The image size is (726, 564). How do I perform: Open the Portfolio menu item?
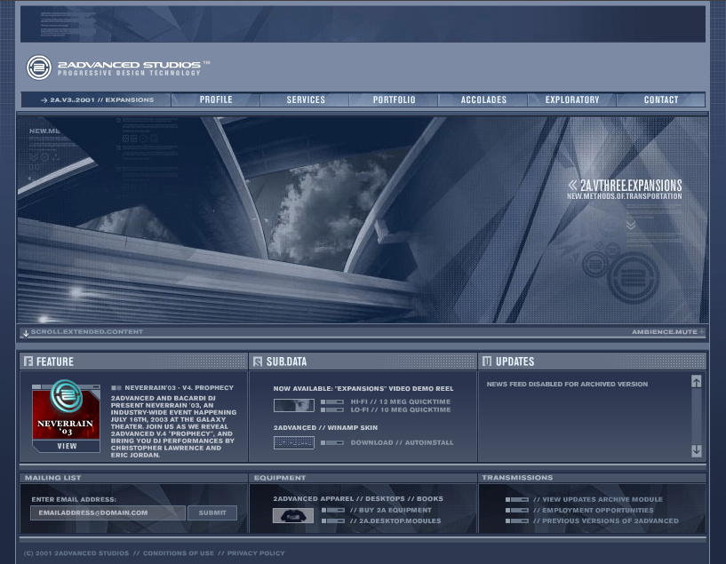click(x=394, y=100)
